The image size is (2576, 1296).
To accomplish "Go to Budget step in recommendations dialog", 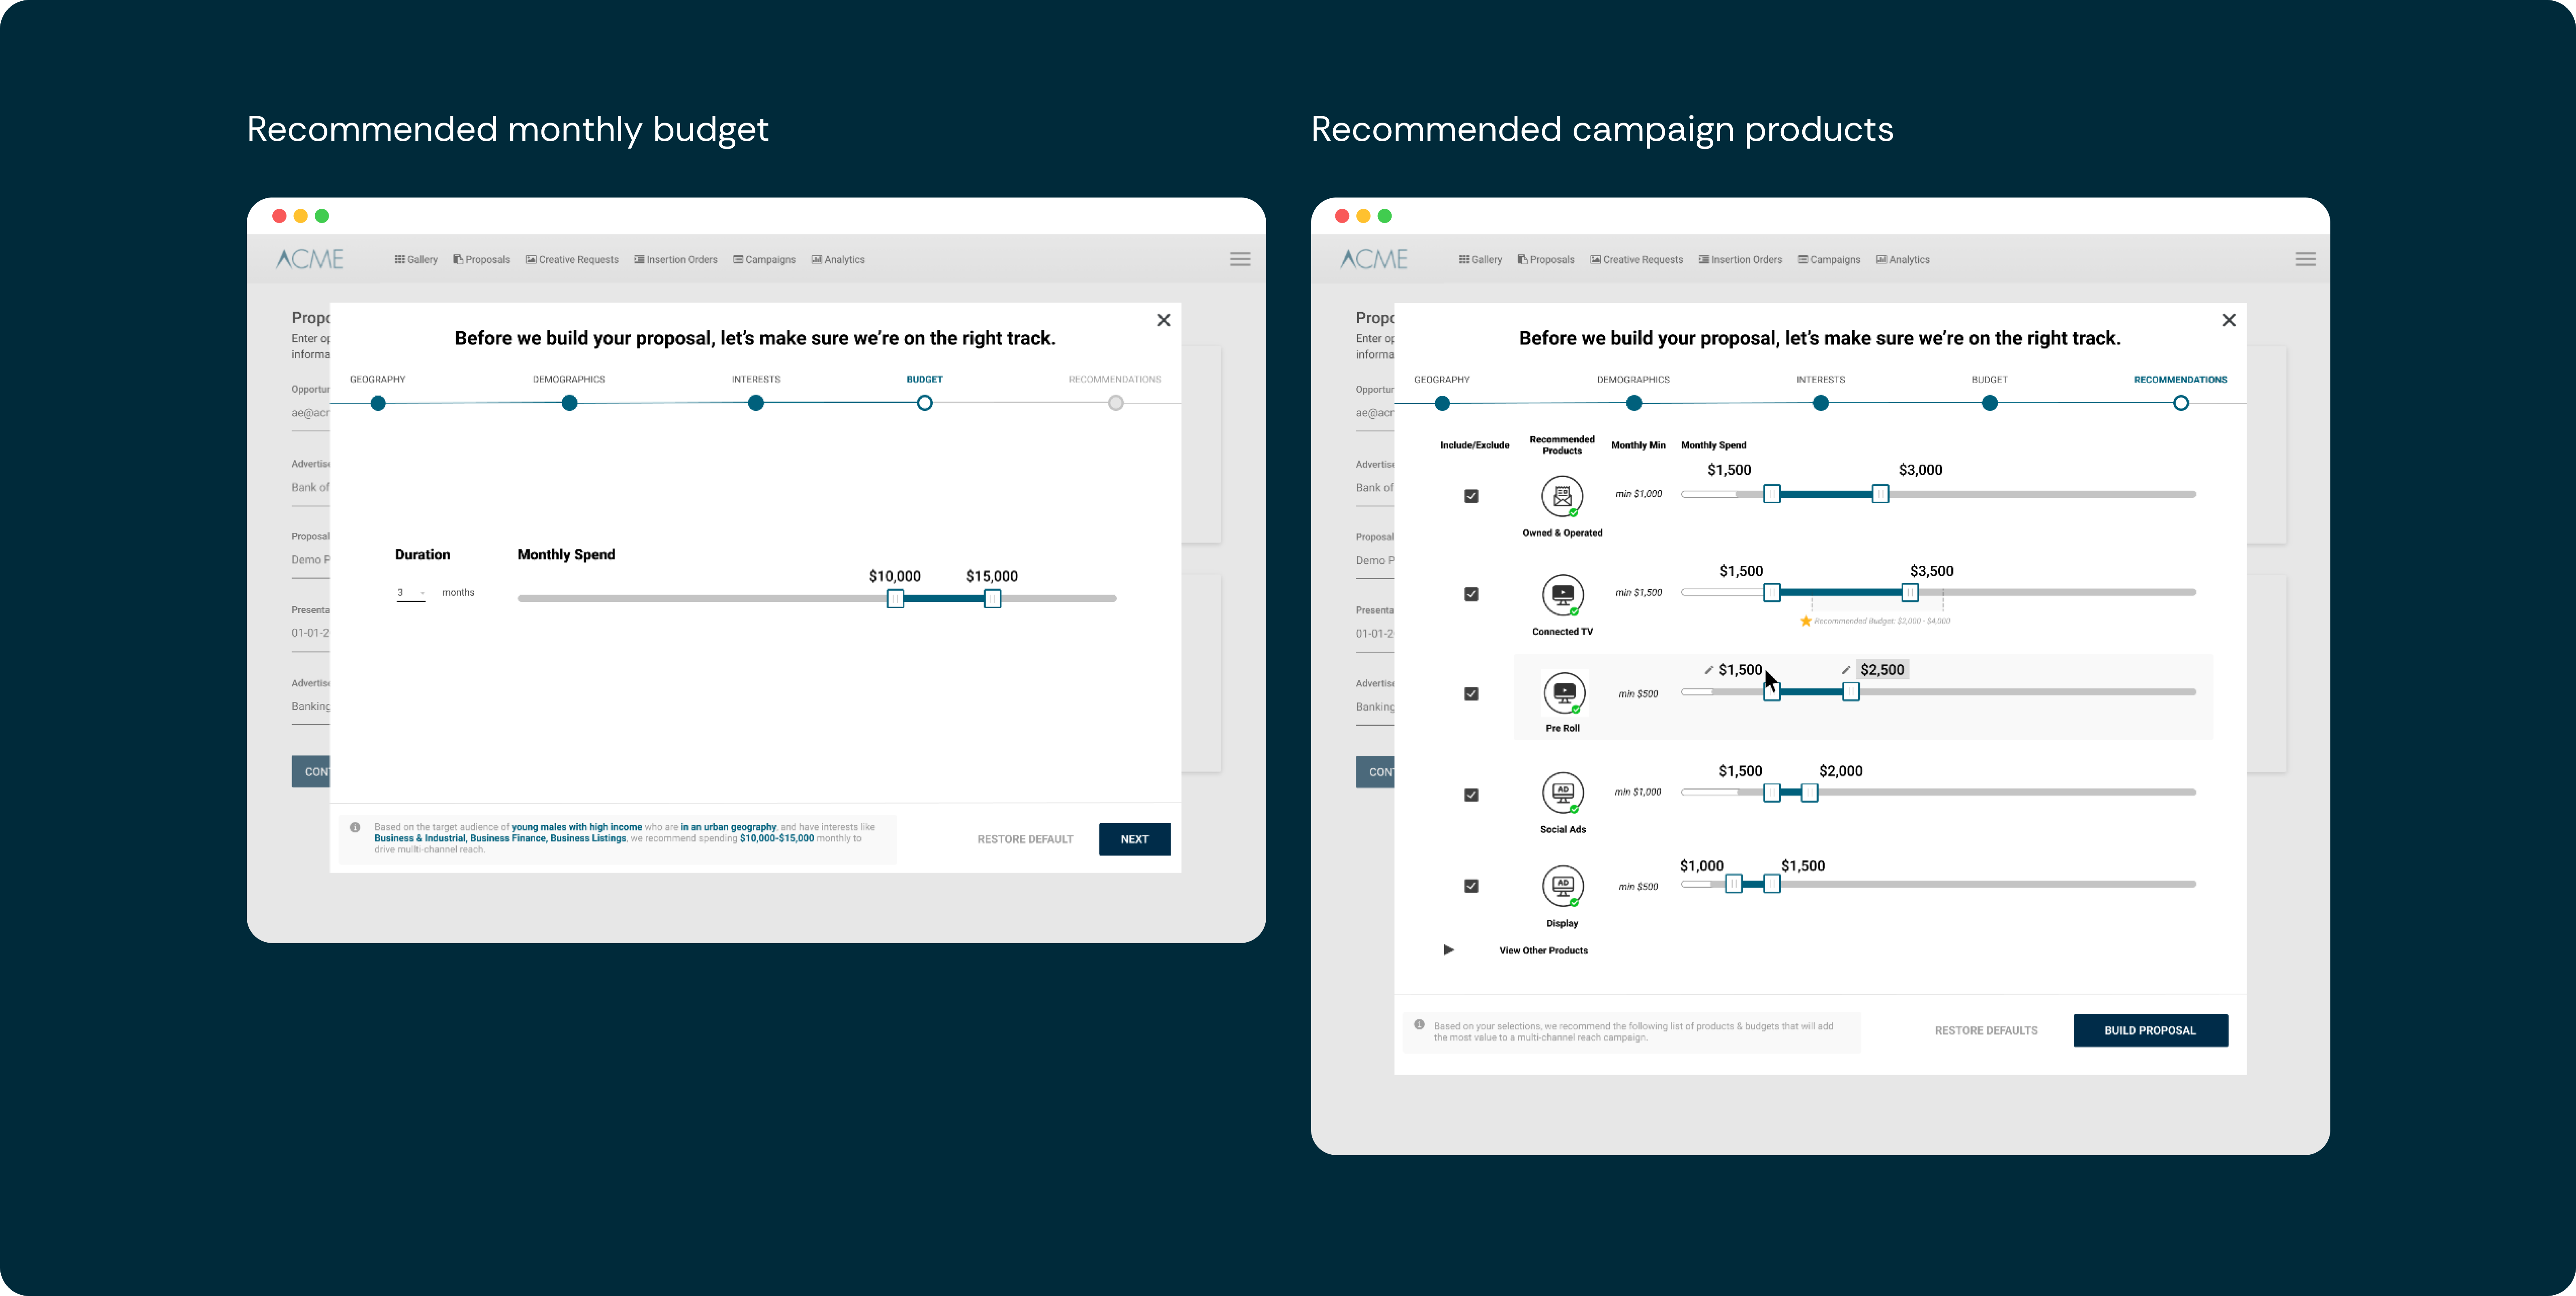I will point(1990,403).
